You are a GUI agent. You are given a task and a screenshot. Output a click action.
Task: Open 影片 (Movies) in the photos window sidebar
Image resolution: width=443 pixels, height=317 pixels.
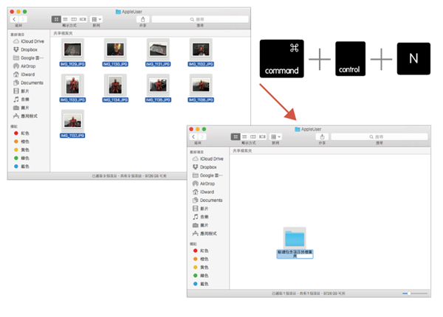21,91
